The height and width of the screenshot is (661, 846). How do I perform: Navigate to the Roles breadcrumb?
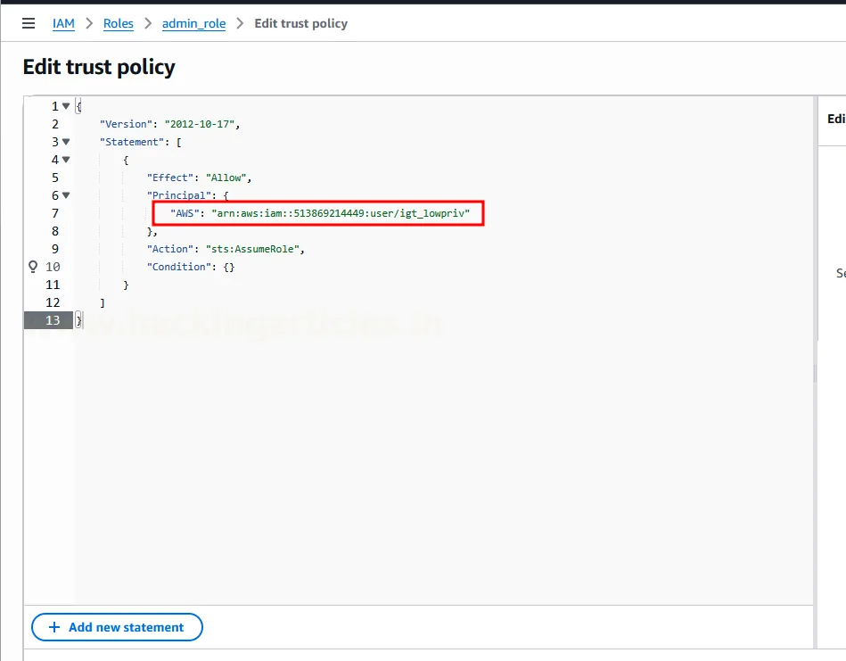tap(118, 23)
